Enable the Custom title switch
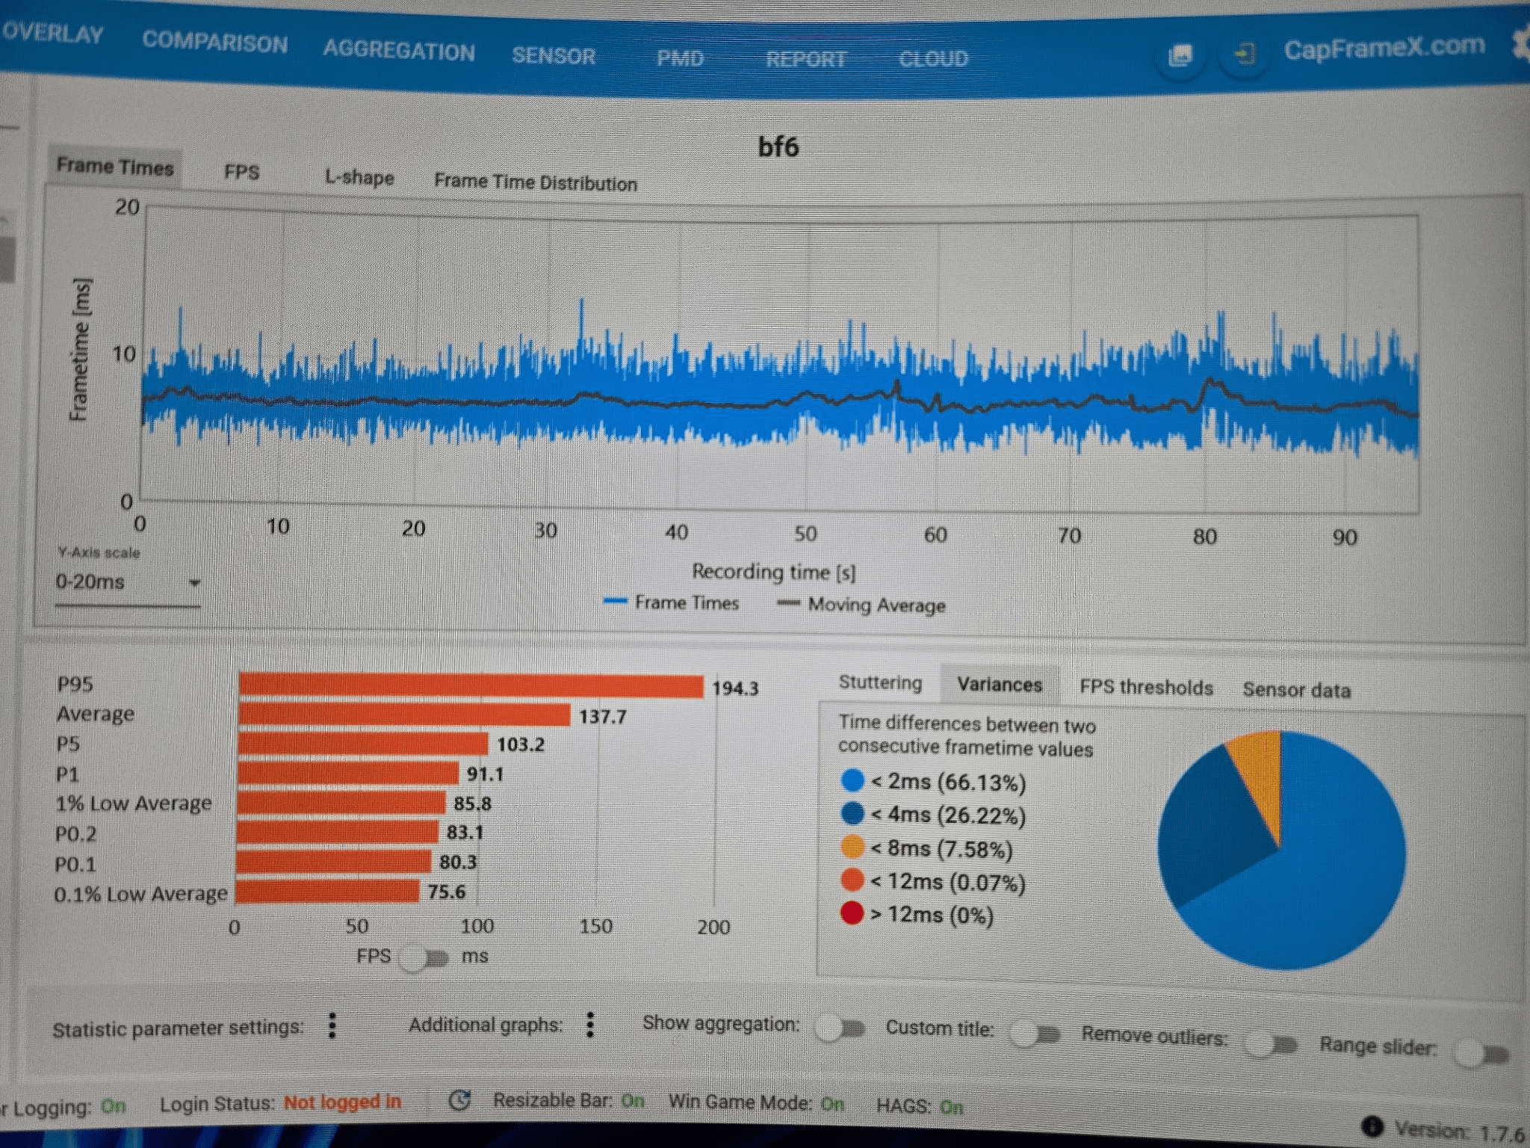 [1035, 1034]
